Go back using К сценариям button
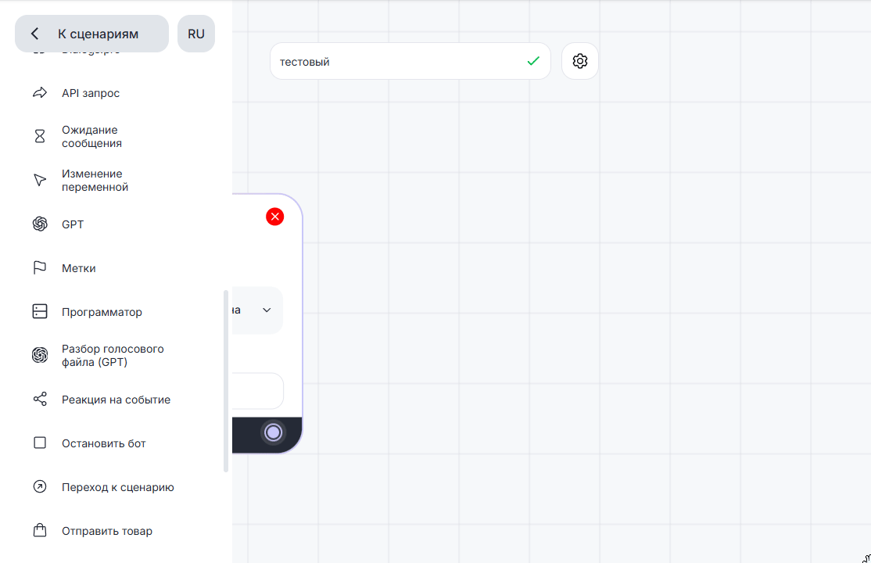 [91, 34]
